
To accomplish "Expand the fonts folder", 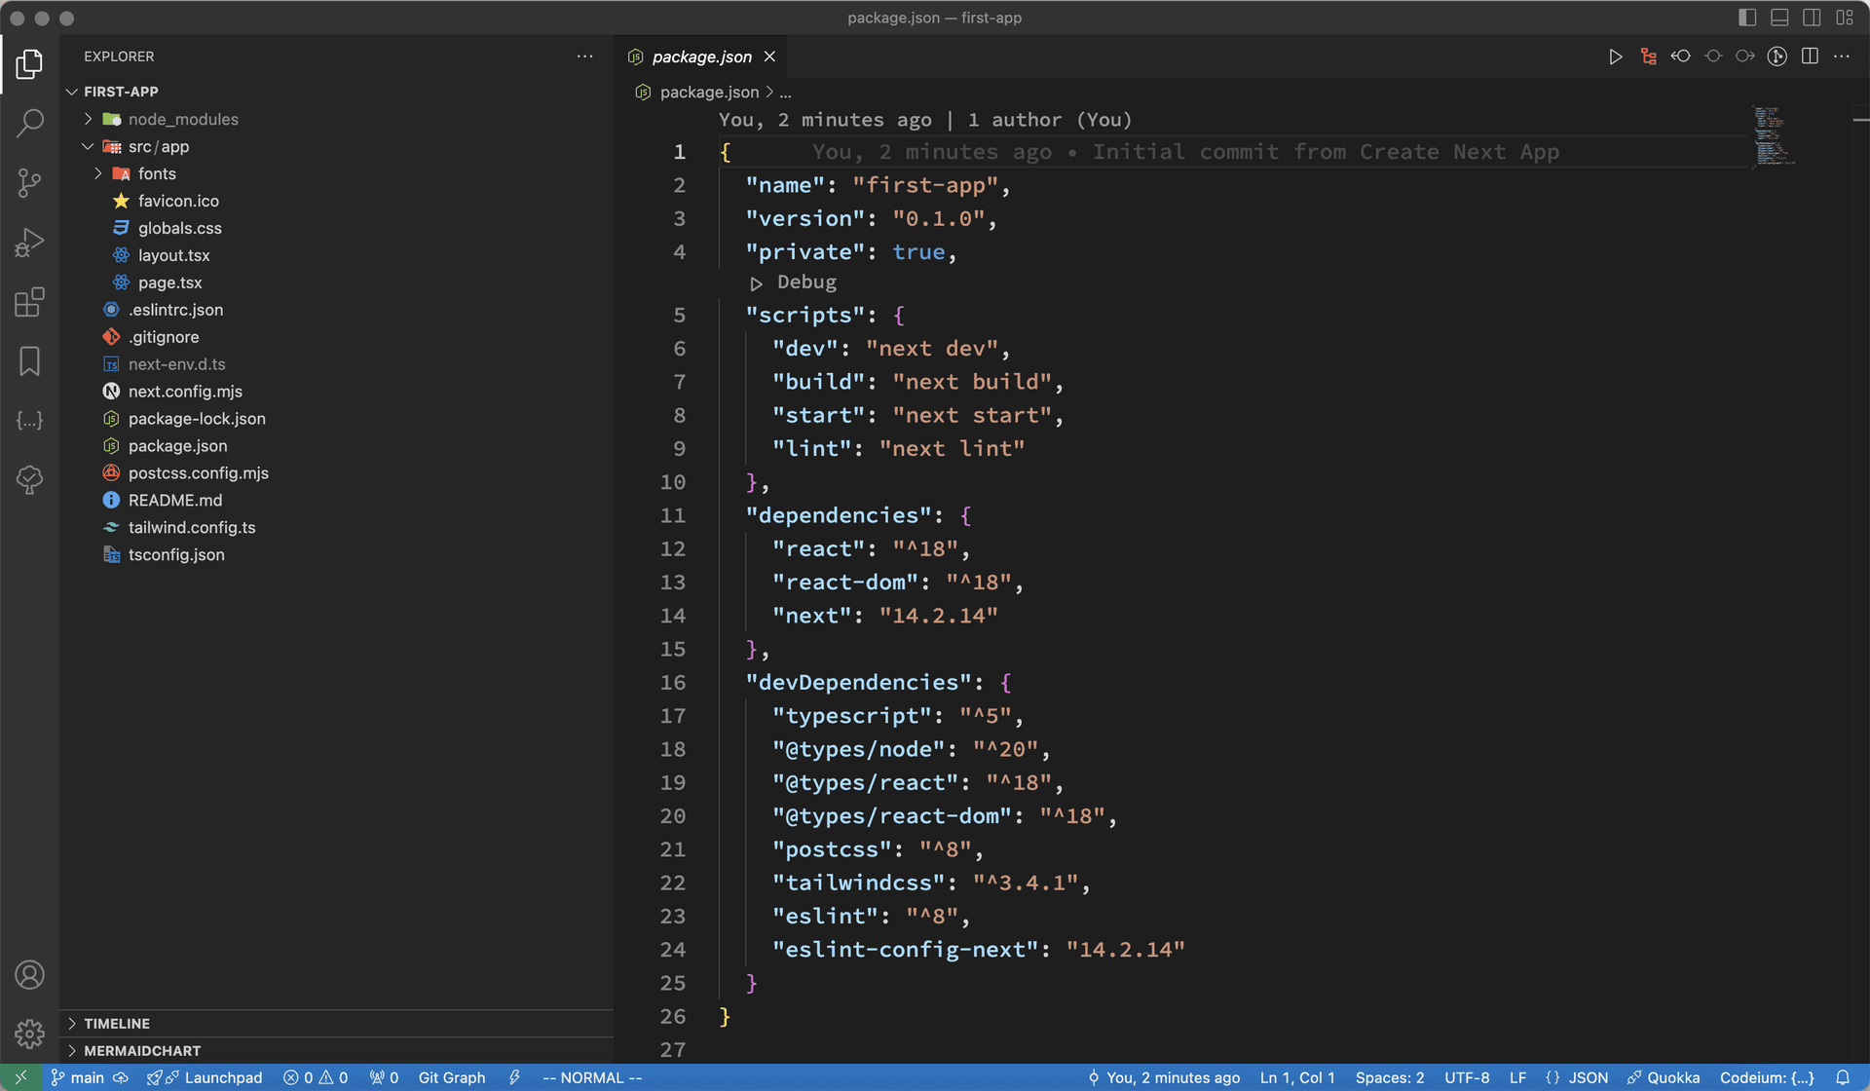I will pyautogui.click(x=337, y=173).
